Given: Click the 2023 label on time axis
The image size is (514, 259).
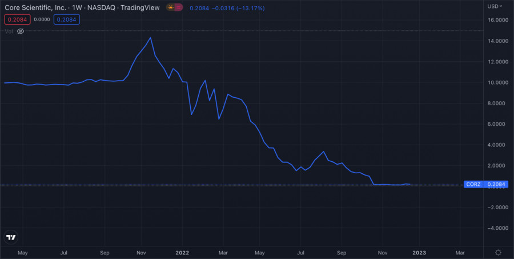Looking at the screenshot, I should (419, 253).
